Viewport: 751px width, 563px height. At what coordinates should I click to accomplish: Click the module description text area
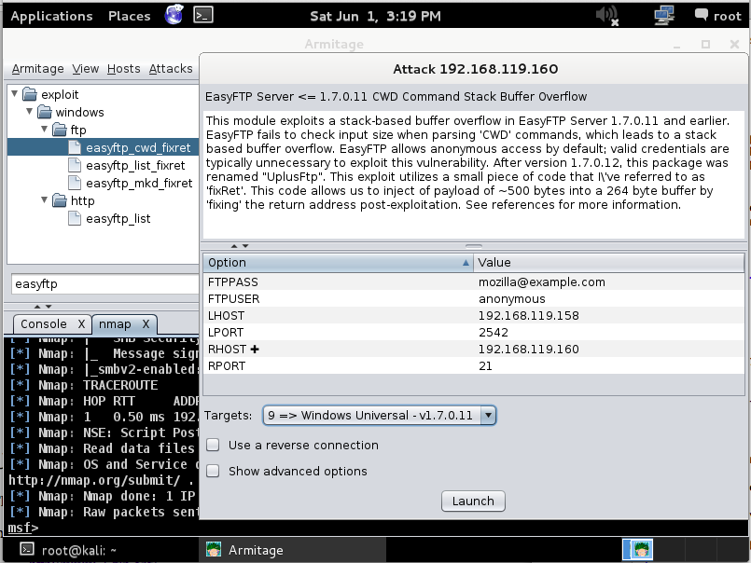click(x=474, y=174)
